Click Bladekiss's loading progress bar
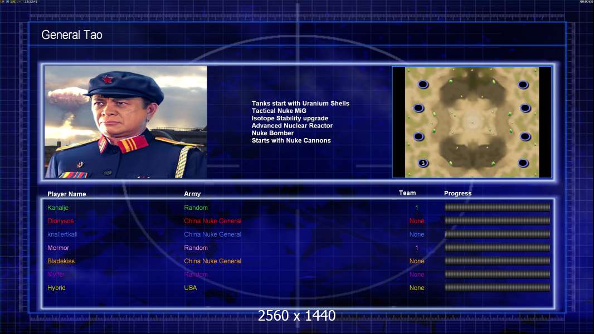The height and width of the screenshot is (334, 594). [498, 261]
